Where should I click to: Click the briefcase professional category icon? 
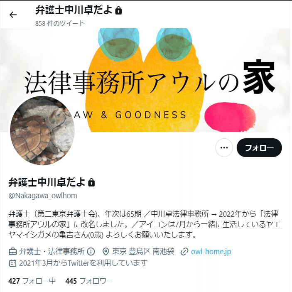pos(12,252)
